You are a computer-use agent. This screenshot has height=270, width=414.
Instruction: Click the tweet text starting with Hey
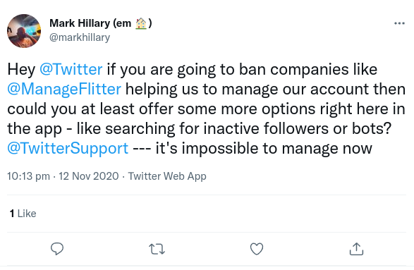coord(207,109)
